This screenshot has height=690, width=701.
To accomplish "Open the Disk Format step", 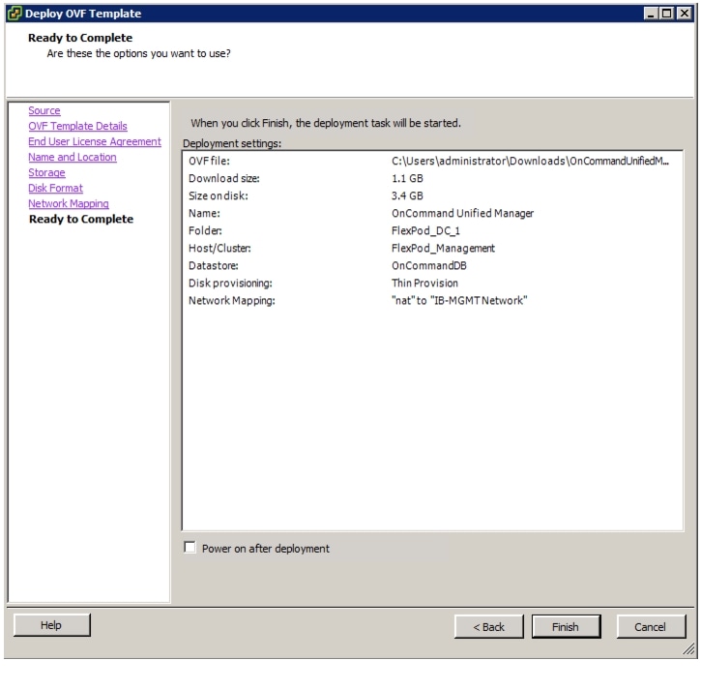I will [x=55, y=188].
